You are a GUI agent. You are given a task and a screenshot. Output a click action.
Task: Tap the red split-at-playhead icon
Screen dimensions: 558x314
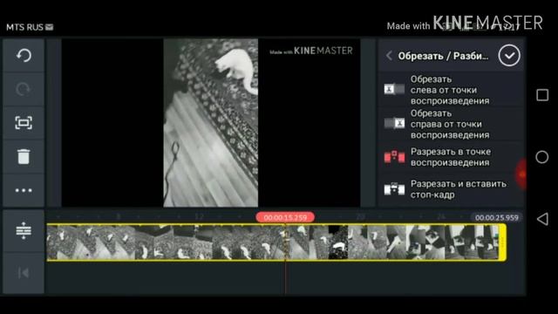click(x=394, y=157)
